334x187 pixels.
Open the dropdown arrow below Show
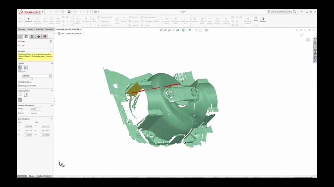pyautogui.click(x=256, y=25)
